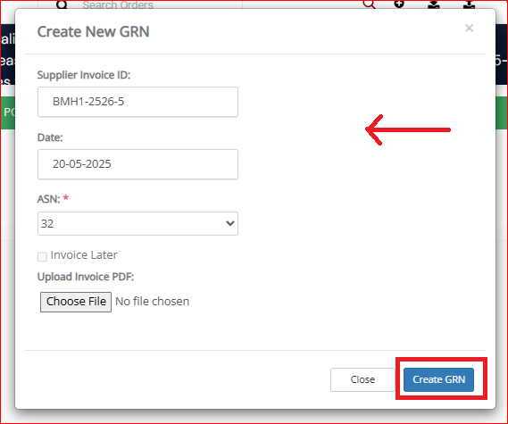Click the Date field showing 20-05-2025
508x424 pixels.
pyautogui.click(x=137, y=164)
